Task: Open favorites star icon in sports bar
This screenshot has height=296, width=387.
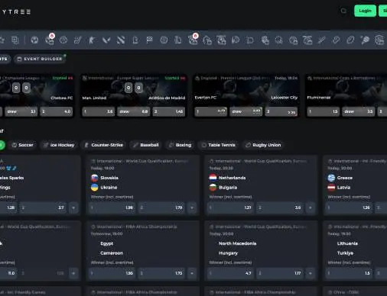Action: click(2, 40)
